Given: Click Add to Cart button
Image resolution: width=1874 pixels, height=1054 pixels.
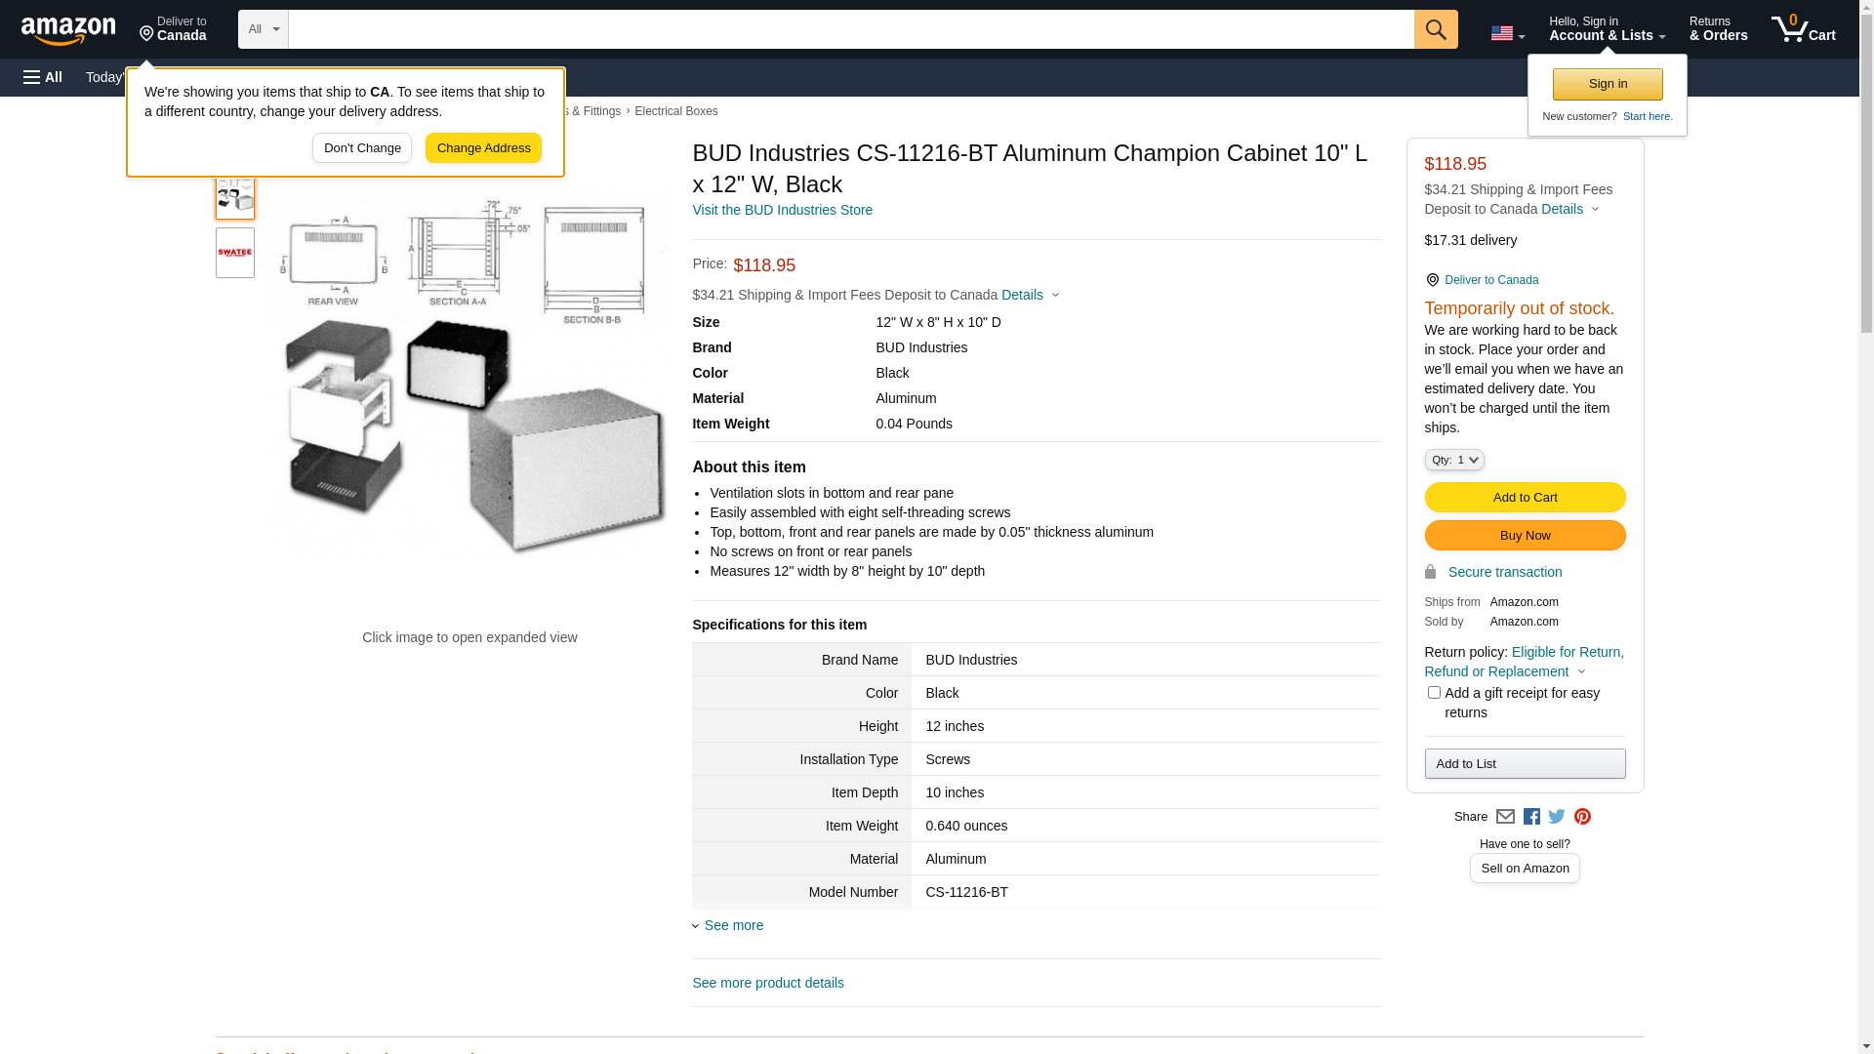Looking at the screenshot, I should click(x=1525, y=498).
